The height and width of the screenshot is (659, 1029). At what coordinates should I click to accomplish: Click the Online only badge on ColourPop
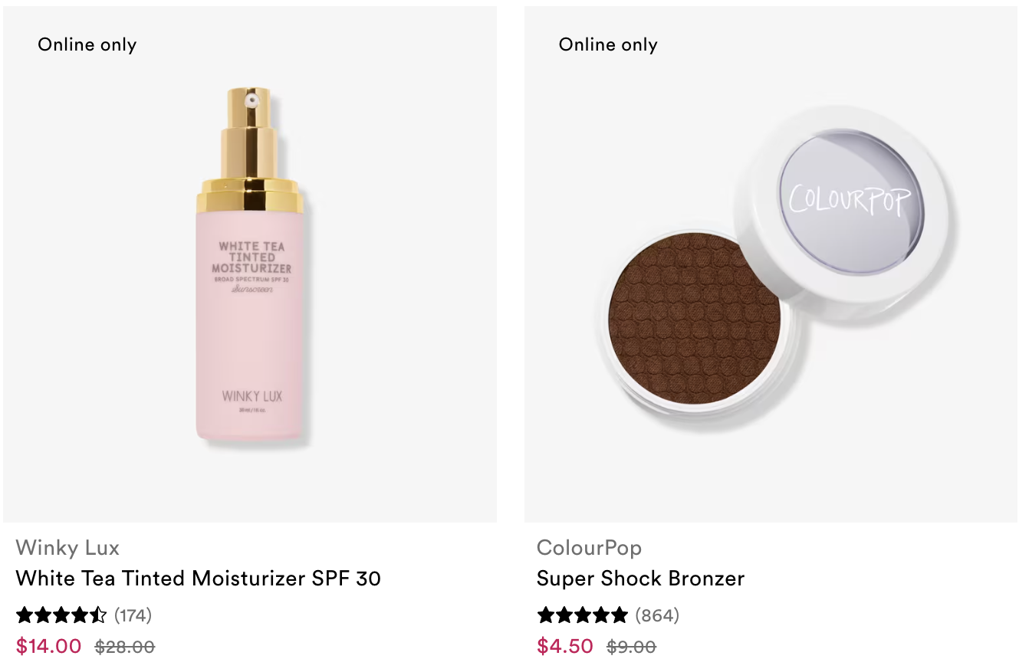[x=608, y=44]
